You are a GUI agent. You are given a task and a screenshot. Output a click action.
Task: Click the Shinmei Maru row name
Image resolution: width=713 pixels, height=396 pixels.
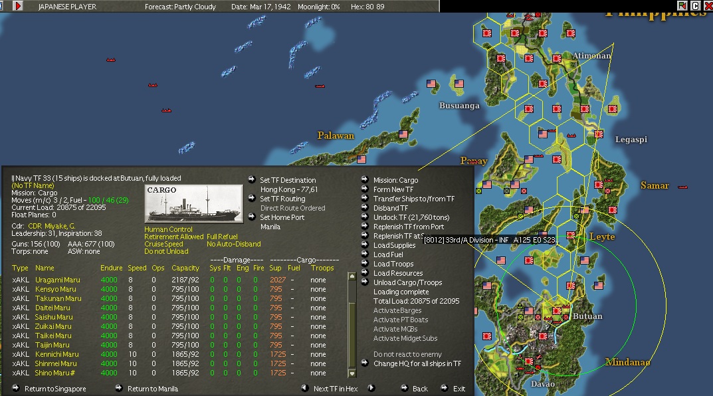[56, 363]
